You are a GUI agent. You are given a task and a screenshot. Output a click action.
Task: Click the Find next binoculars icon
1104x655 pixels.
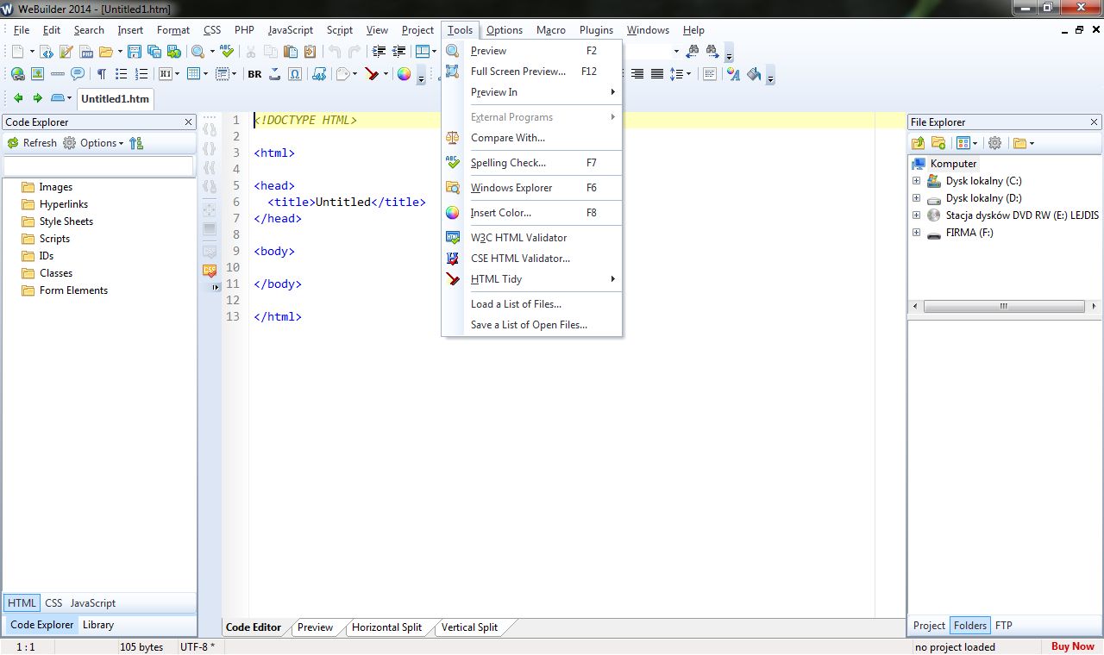pyautogui.click(x=712, y=52)
